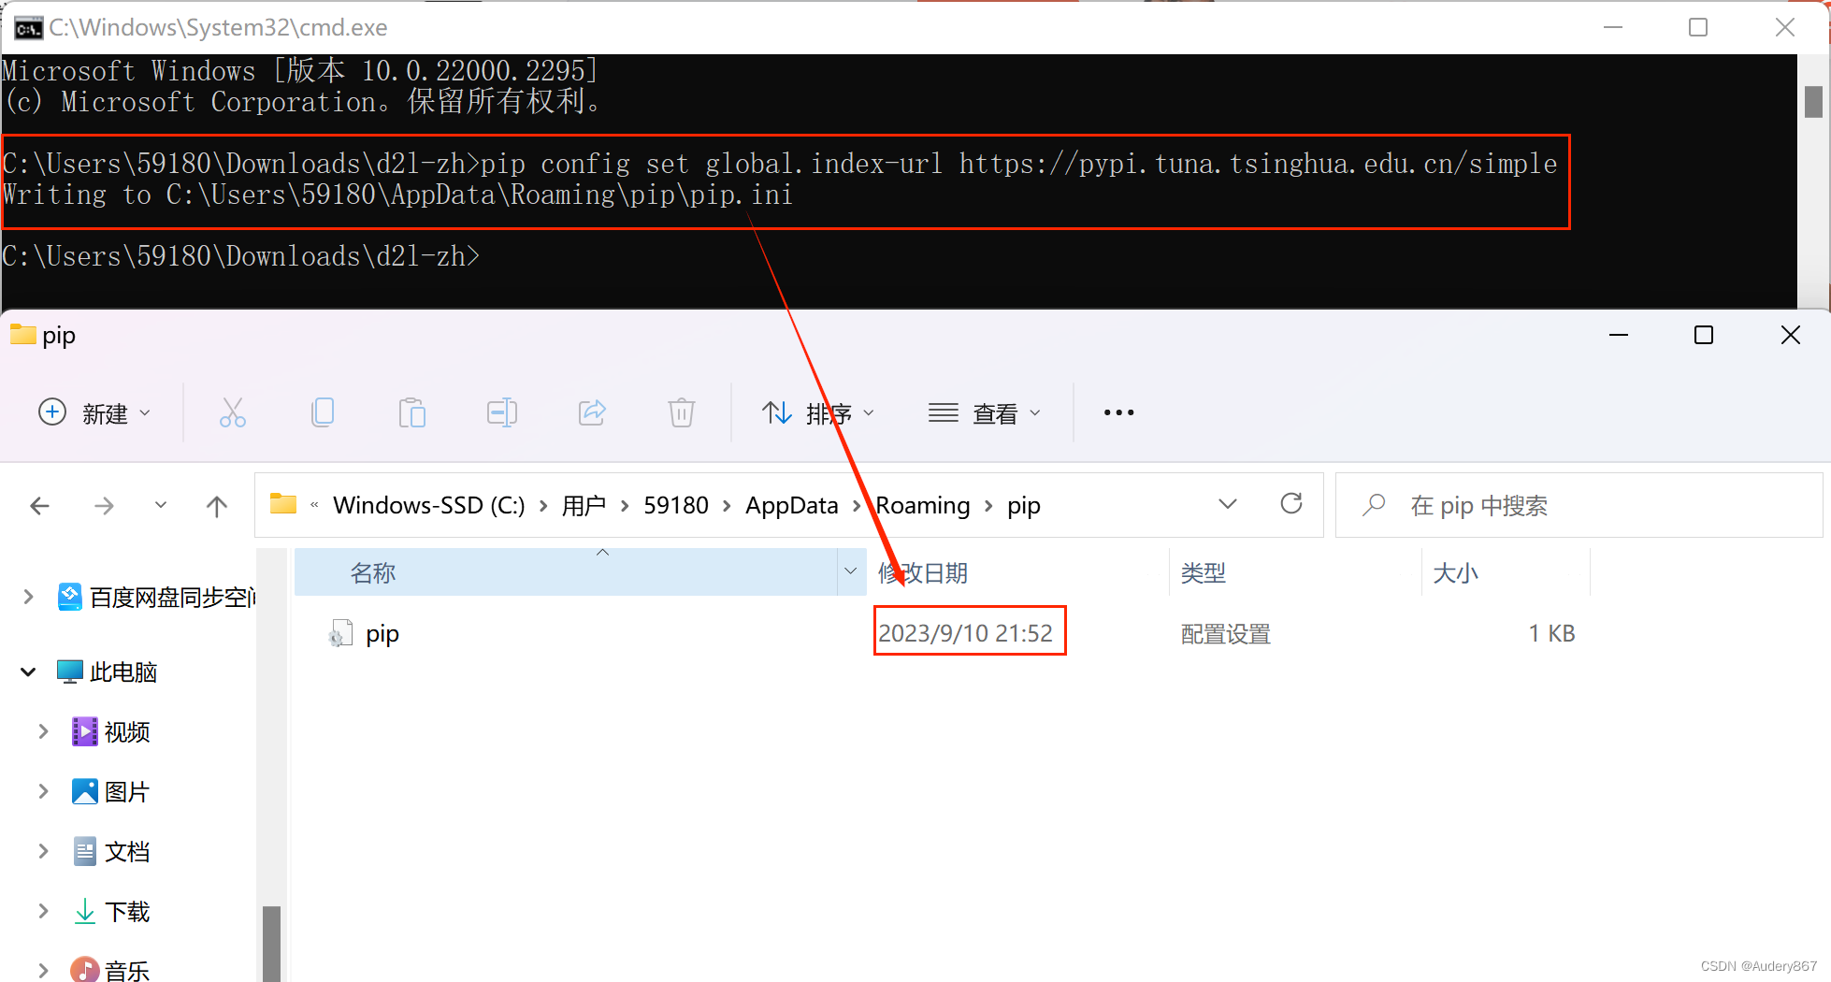Minimize the pip Explorer window
The image size is (1831, 982).
[x=1619, y=335]
